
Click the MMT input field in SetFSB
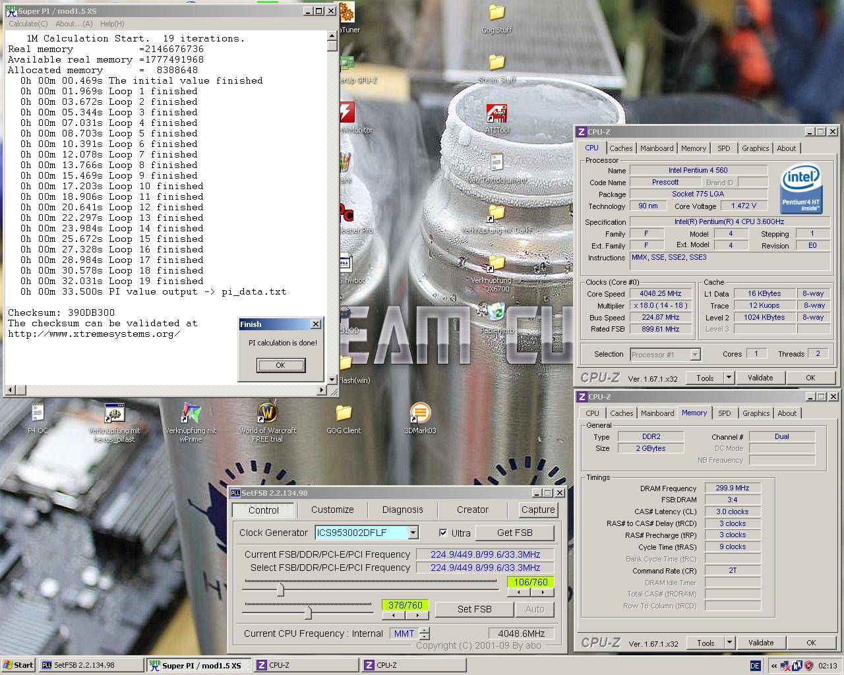pyautogui.click(x=404, y=633)
